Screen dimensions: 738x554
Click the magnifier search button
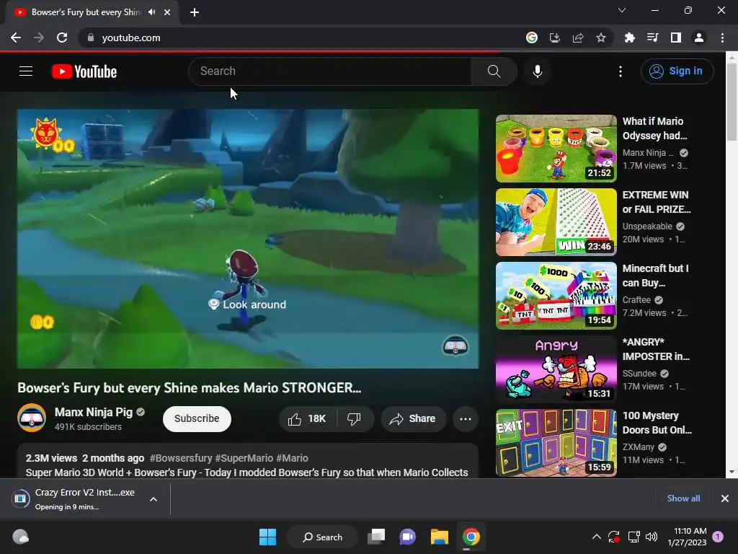pos(494,71)
